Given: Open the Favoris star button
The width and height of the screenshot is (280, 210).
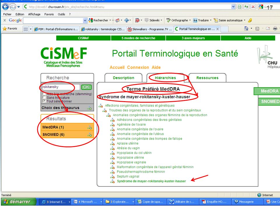Looking at the screenshot, I should click(x=10, y=29).
